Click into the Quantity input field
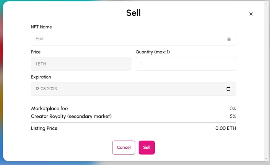Viewport: 270px width, 165px height. [x=186, y=64]
